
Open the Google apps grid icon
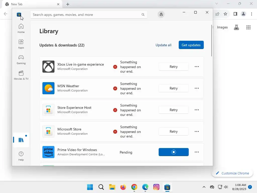(x=248, y=27)
